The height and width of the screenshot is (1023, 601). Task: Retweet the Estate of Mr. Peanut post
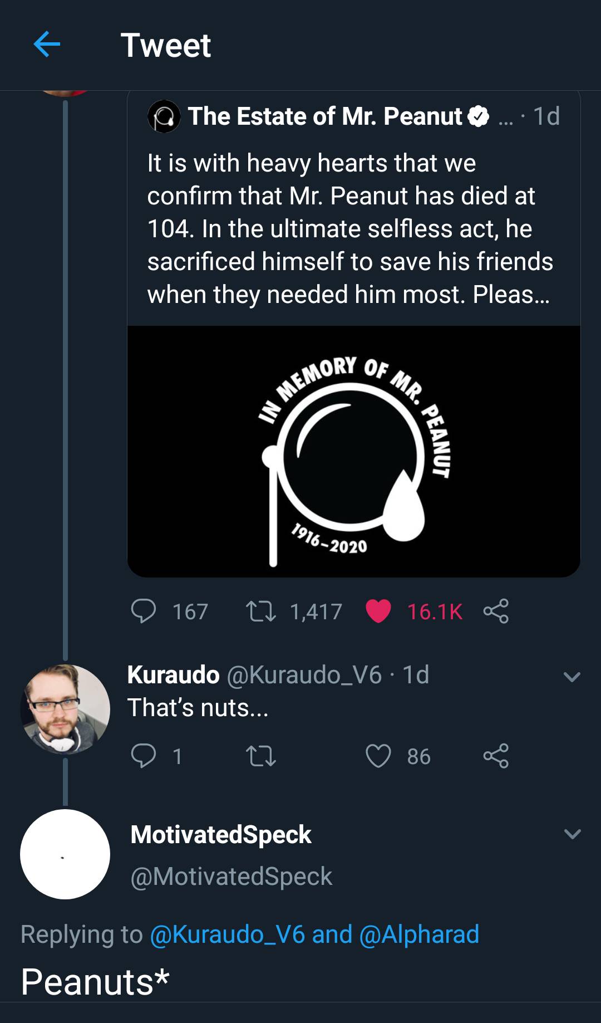point(260,611)
